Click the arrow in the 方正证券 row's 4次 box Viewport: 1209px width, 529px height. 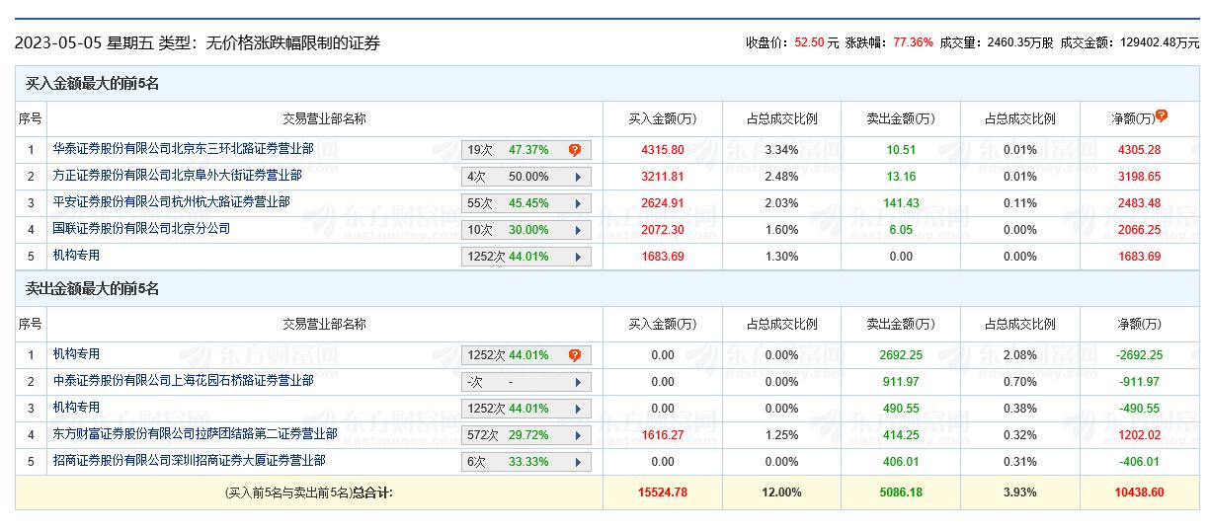coord(576,177)
